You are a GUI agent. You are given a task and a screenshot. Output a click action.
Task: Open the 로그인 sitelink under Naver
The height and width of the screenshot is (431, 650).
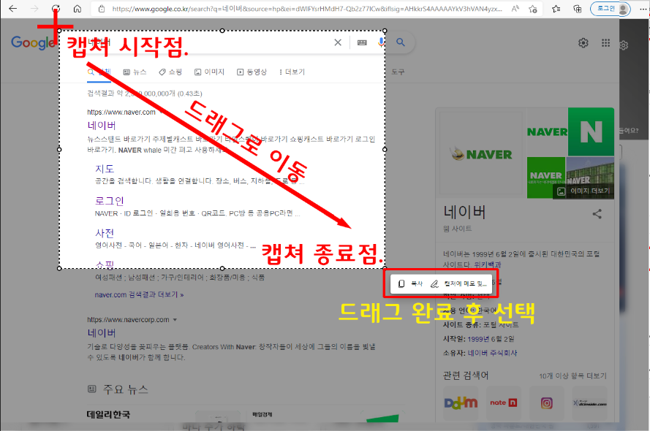point(110,201)
